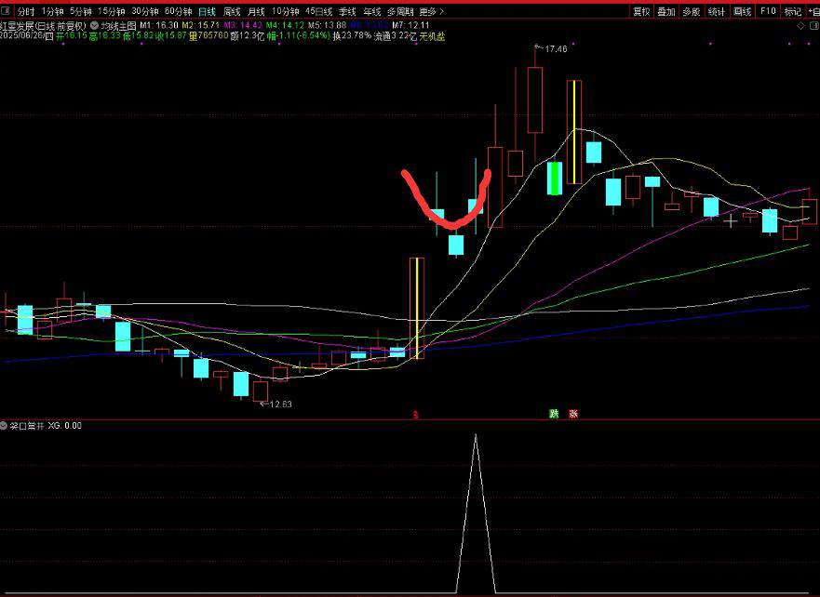Open the 画线 drawing tools
The height and width of the screenshot is (597, 820).
pos(742,12)
